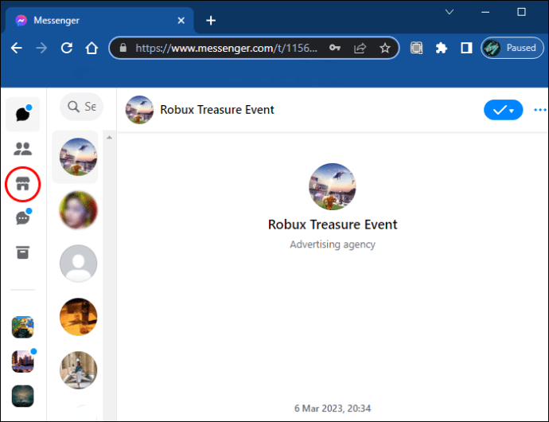
Task: Bookmark this page with star icon
Action: pos(385,48)
